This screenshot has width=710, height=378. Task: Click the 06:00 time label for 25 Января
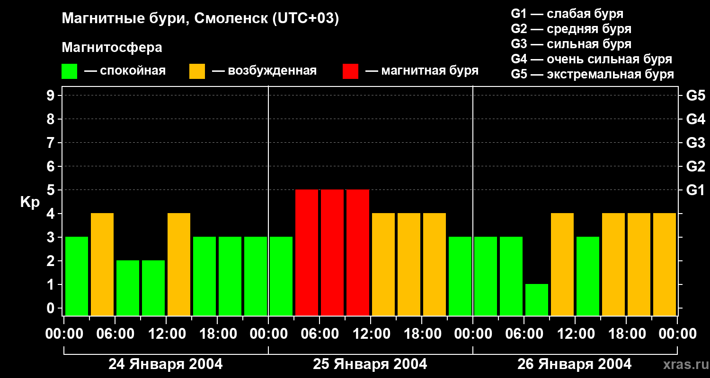click(x=319, y=334)
